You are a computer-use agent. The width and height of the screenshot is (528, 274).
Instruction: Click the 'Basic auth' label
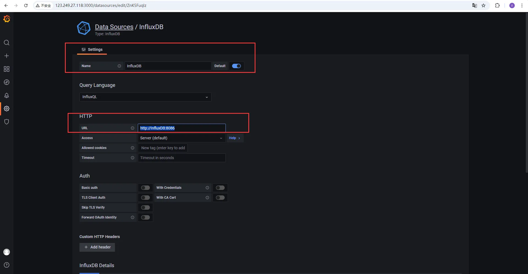[x=90, y=188]
